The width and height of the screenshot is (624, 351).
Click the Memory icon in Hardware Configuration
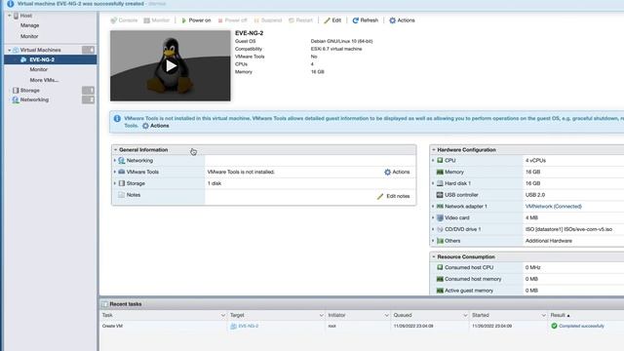(x=440, y=172)
